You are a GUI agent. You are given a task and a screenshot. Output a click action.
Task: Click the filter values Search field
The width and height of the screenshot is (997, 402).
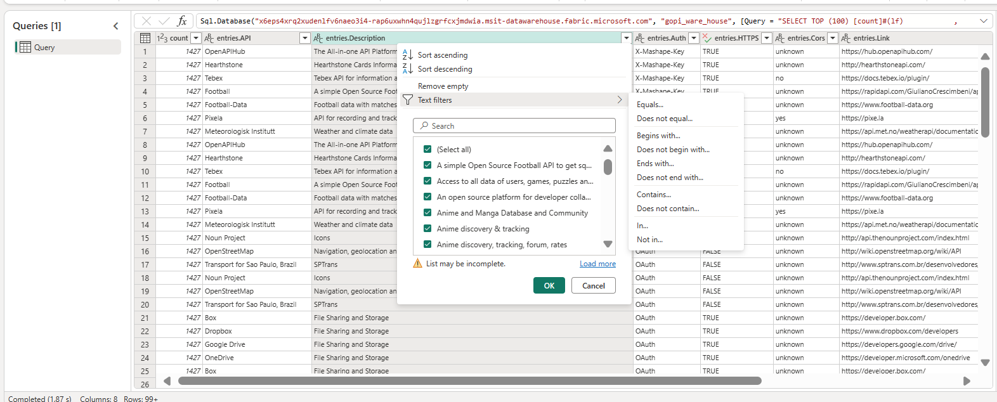tap(514, 126)
